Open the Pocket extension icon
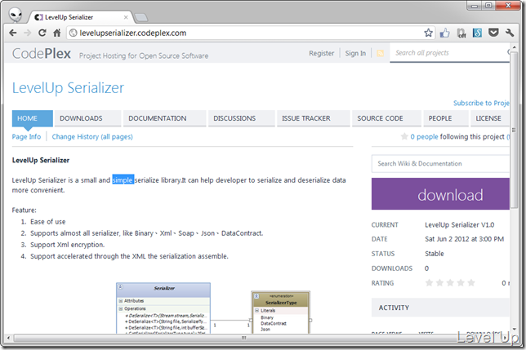Image resolution: width=526 pixels, height=350 pixels. tap(493, 33)
